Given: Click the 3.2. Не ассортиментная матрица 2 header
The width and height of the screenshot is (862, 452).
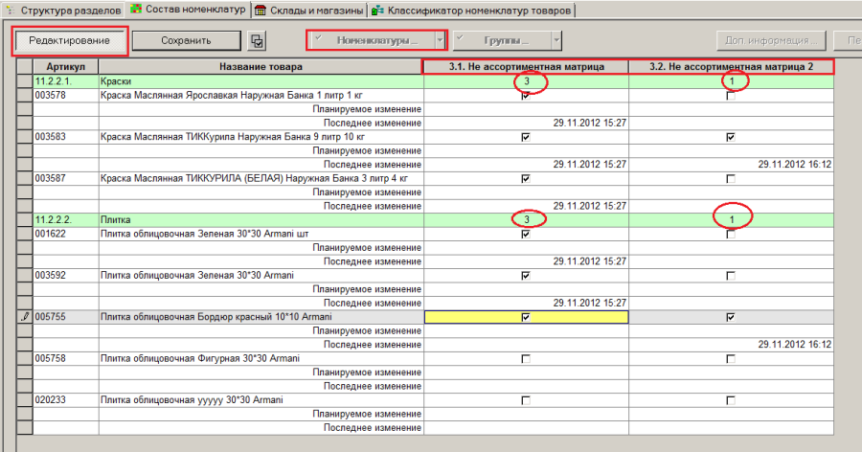Looking at the screenshot, I should click(x=731, y=67).
